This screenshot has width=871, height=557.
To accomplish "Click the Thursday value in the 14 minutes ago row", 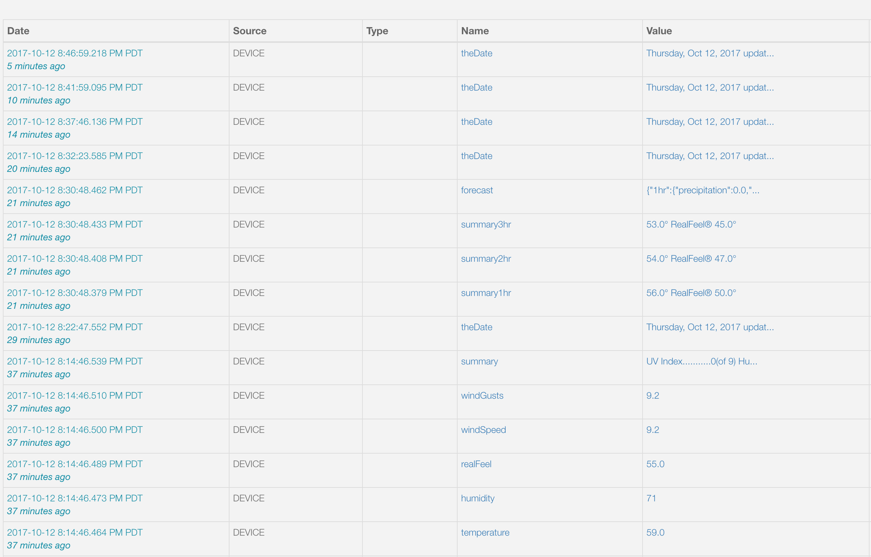I will (710, 122).
